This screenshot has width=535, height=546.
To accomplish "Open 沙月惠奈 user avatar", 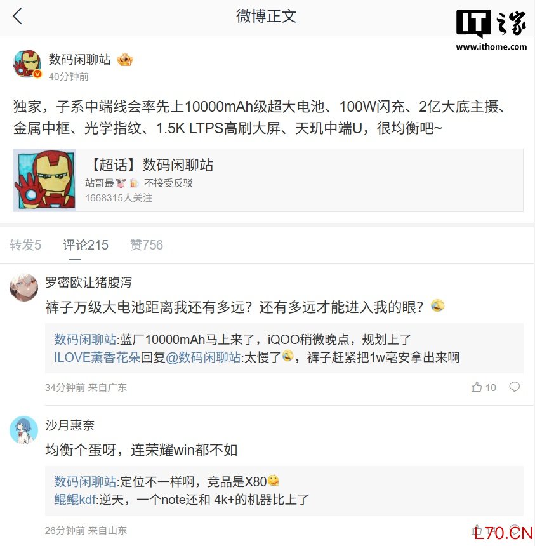I will click(23, 430).
